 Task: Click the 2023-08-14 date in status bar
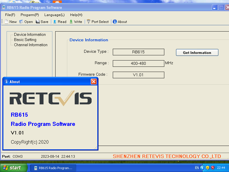pyautogui.click(x=50, y=157)
